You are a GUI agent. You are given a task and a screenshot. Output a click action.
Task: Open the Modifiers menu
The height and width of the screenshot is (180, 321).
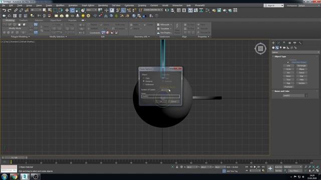pyautogui.click(x=60, y=5)
